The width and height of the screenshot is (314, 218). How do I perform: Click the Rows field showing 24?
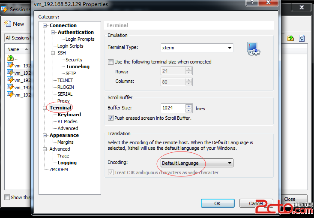point(173,71)
